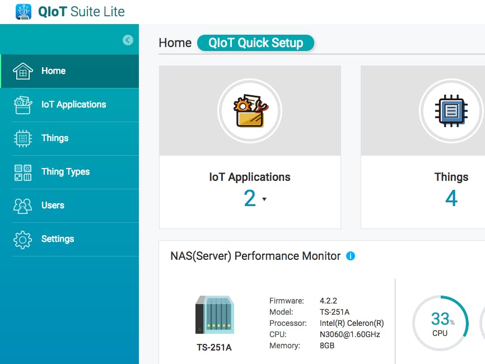Screen dimensions: 485x364
Task: Click the QIoT Suite Lite logo icon
Action: click(x=23, y=11)
